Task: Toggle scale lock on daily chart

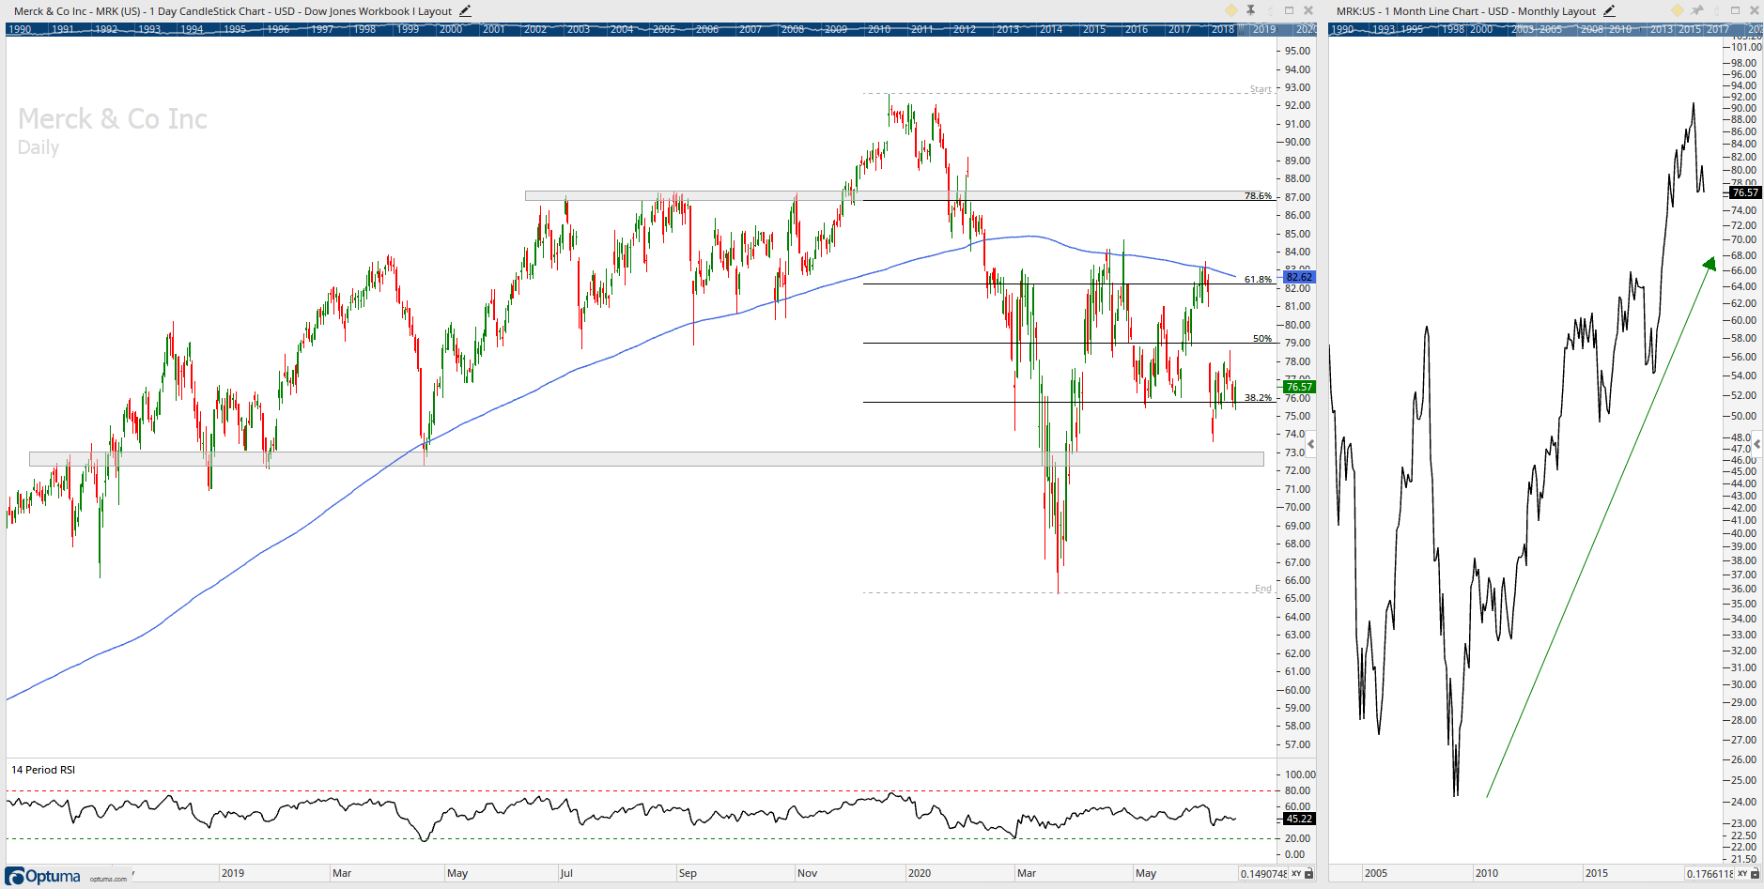Action: [x=1309, y=873]
